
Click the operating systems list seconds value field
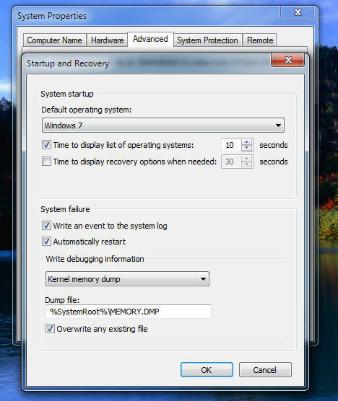coord(231,145)
